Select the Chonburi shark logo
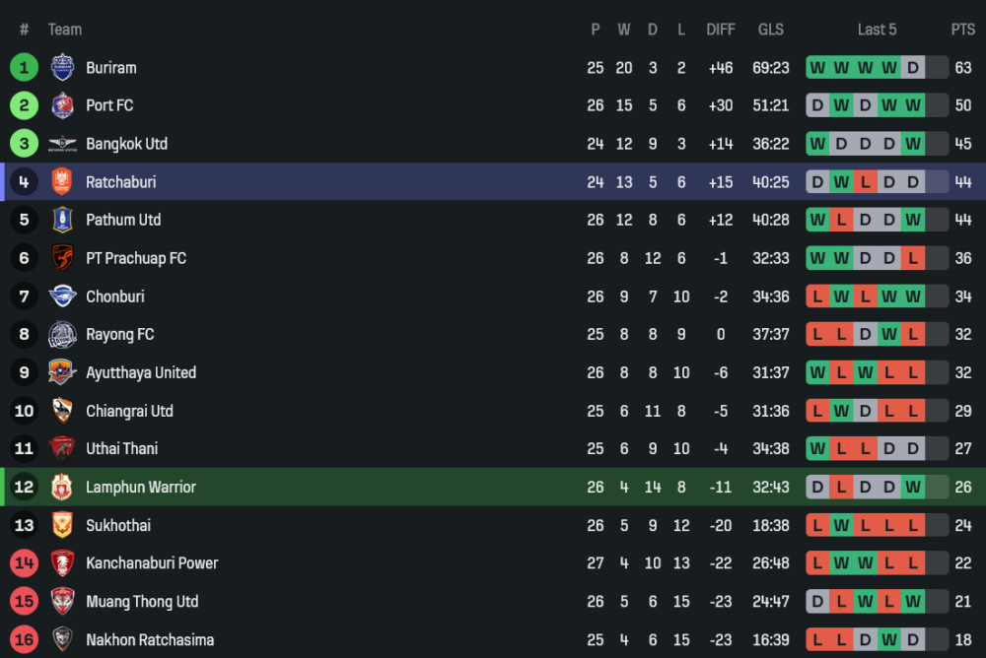Image resolution: width=986 pixels, height=658 pixels. point(62,296)
